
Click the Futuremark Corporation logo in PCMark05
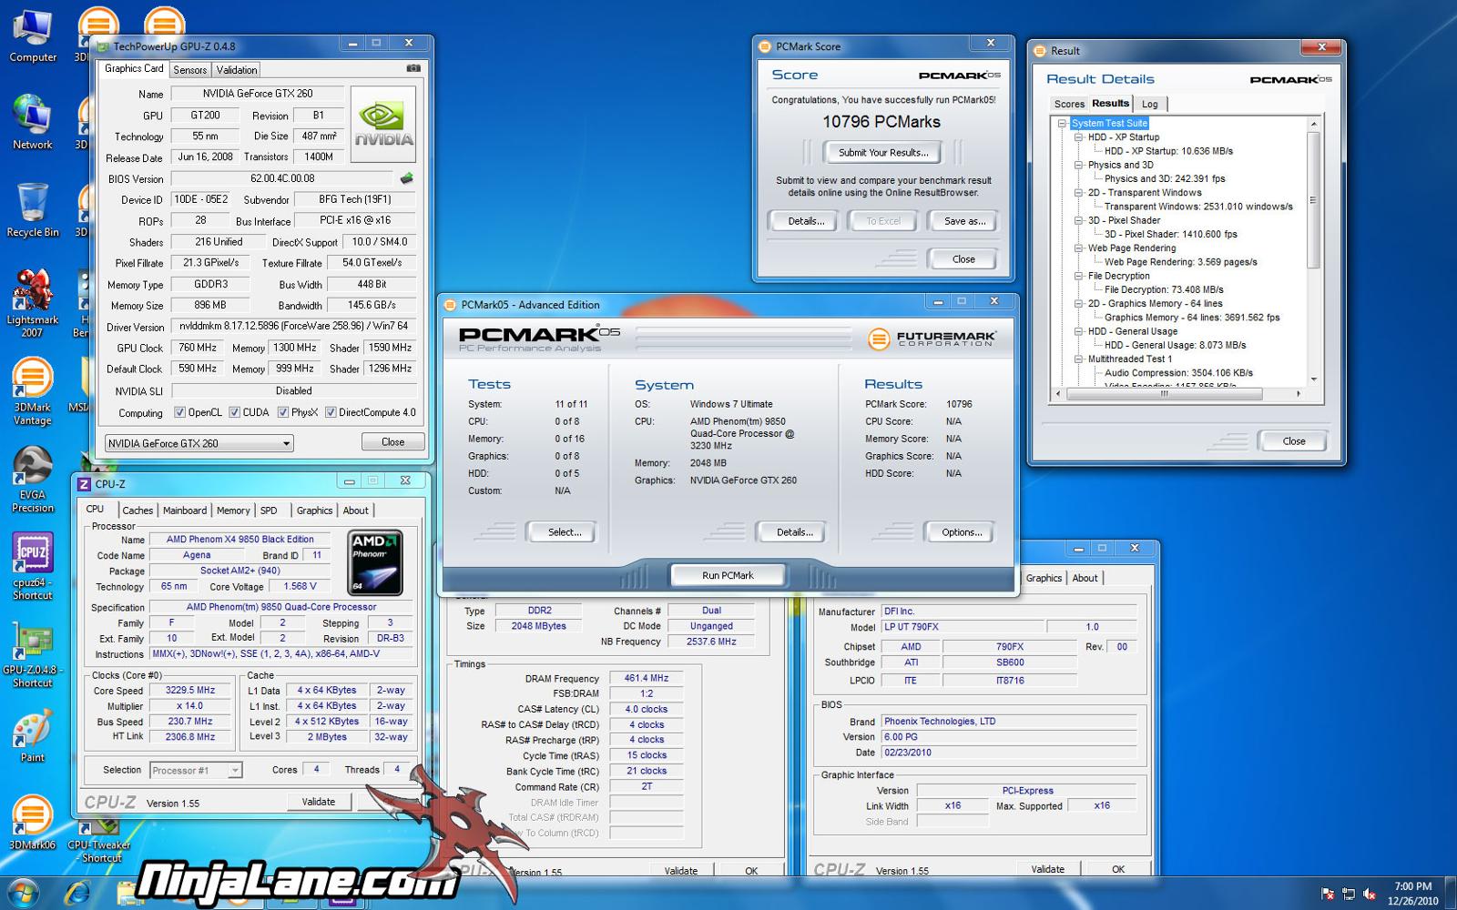click(x=932, y=339)
